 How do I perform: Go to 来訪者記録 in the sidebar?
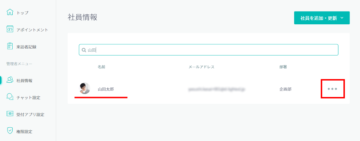26,47
